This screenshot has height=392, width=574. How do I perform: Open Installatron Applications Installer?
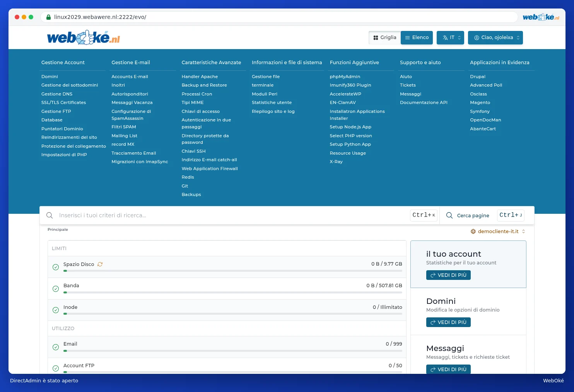click(x=357, y=115)
